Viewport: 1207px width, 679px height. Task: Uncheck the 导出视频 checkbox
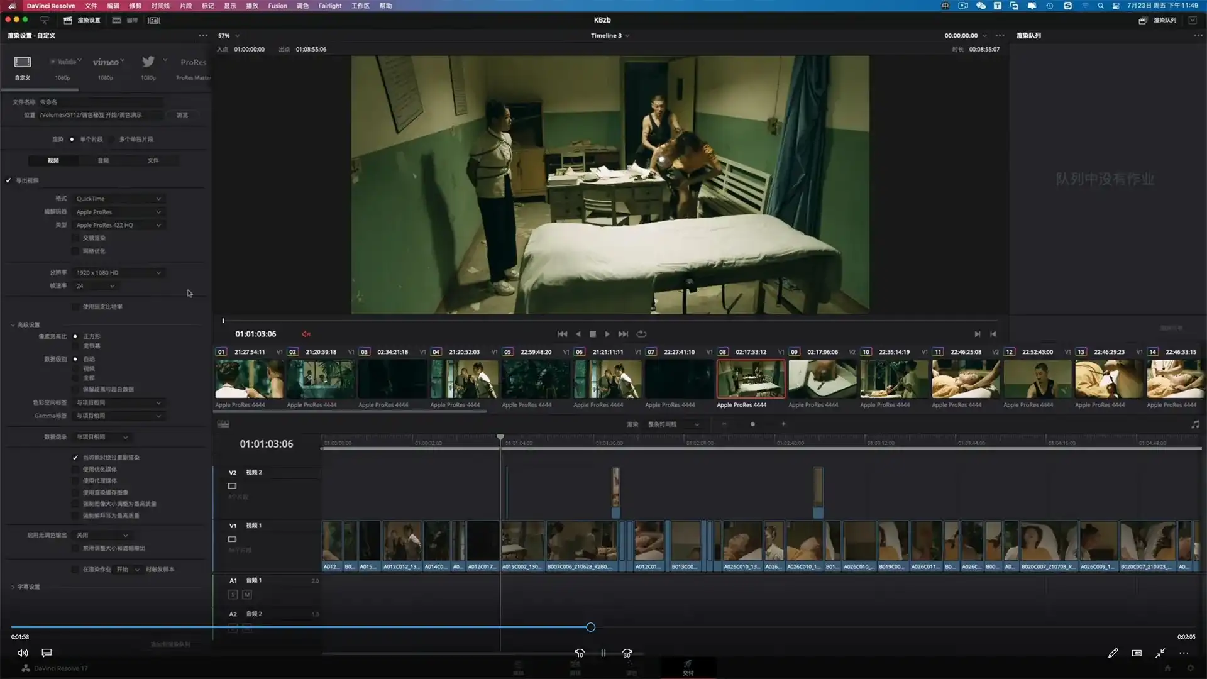pyautogui.click(x=8, y=180)
